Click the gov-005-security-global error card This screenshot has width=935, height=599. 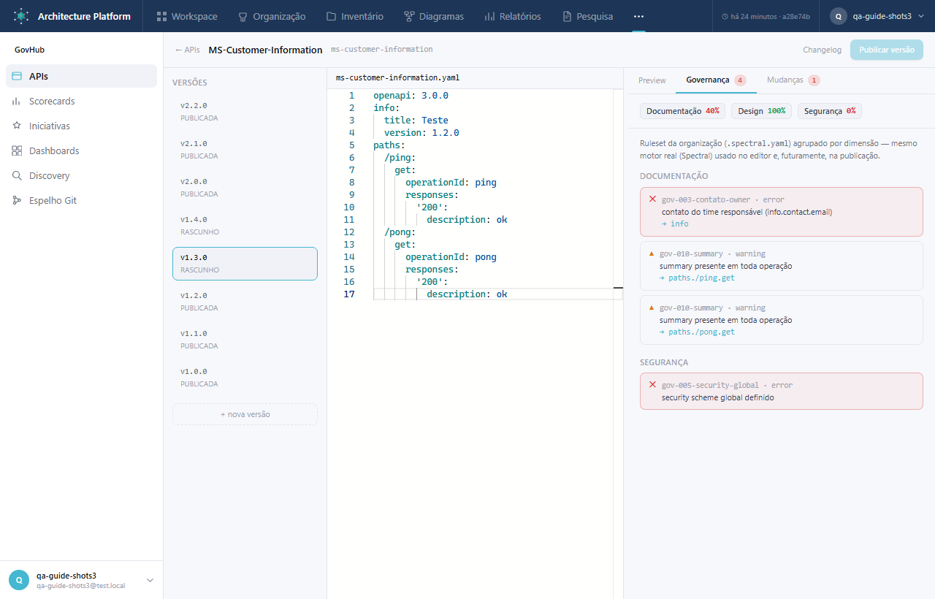click(781, 391)
